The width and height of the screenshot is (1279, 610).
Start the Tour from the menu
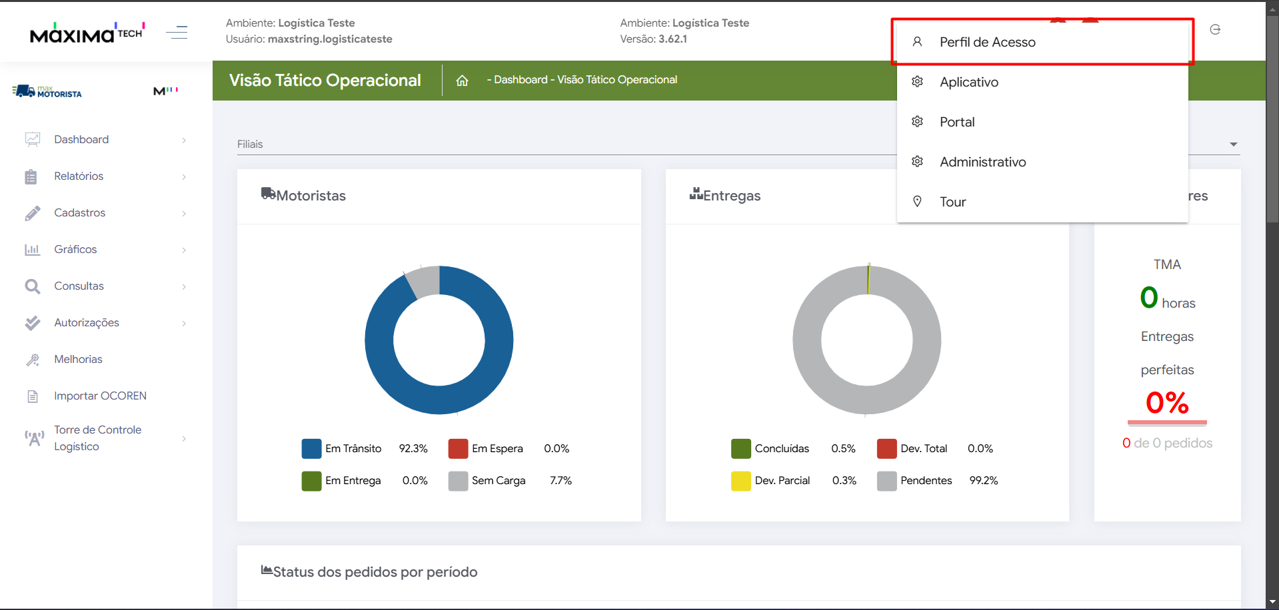pyautogui.click(x=952, y=202)
